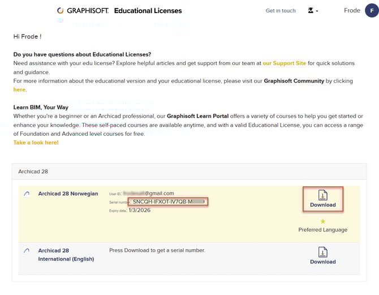Image resolution: width=379 pixels, height=295 pixels.
Task: Click the Take a look here! link
Action: [x=36, y=143]
